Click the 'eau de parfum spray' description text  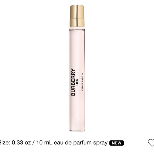pyautogui.click(x=81, y=143)
